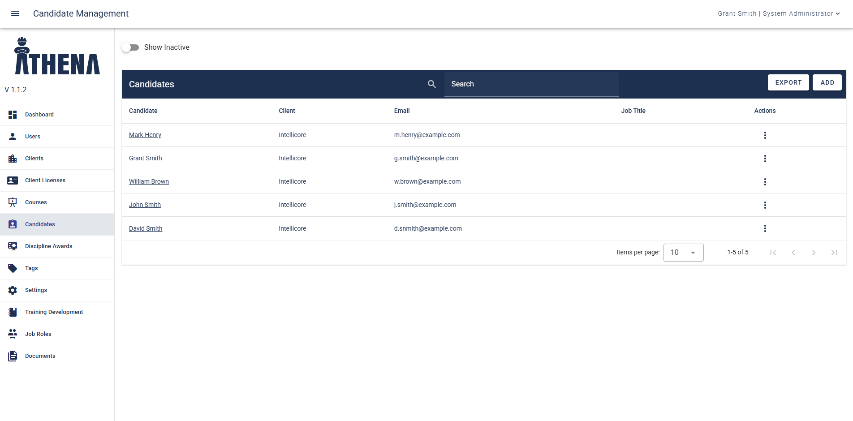
Task: Click the EXPORT button
Action: pyautogui.click(x=788, y=82)
